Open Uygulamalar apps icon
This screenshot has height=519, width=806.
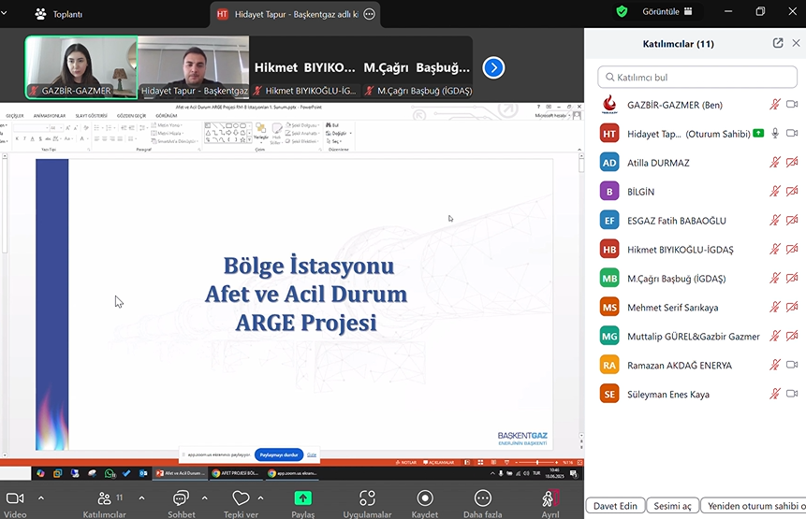tap(367, 497)
